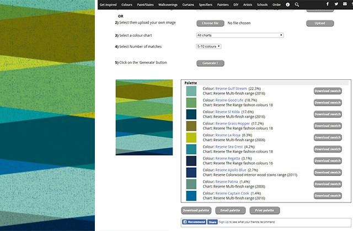The height and width of the screenshot is (231, 353).
Task: Download swatch for Resene Captain Cook
Action: pyautogui.click(x=328, y=196)
